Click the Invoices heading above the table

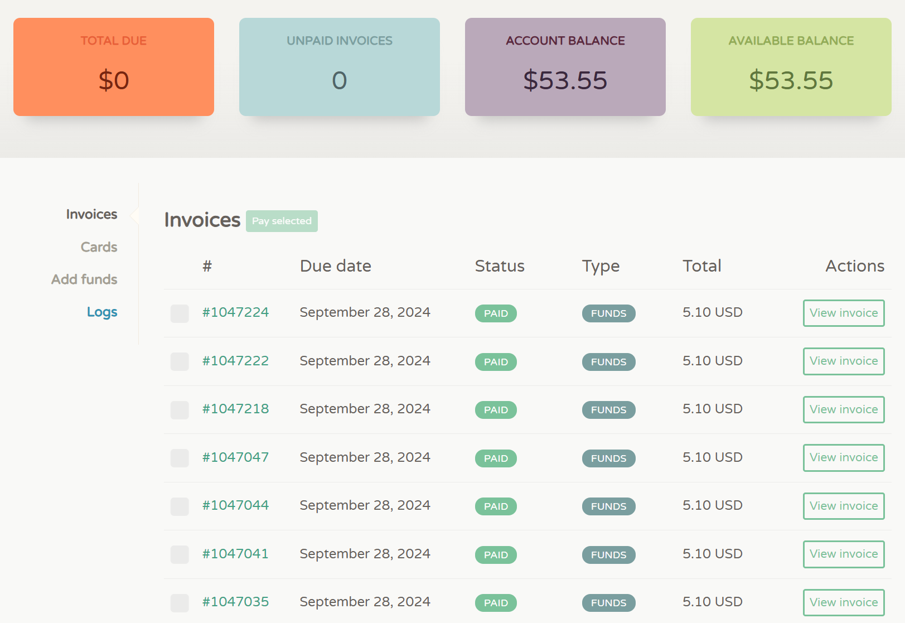click(x=202, y=220)
